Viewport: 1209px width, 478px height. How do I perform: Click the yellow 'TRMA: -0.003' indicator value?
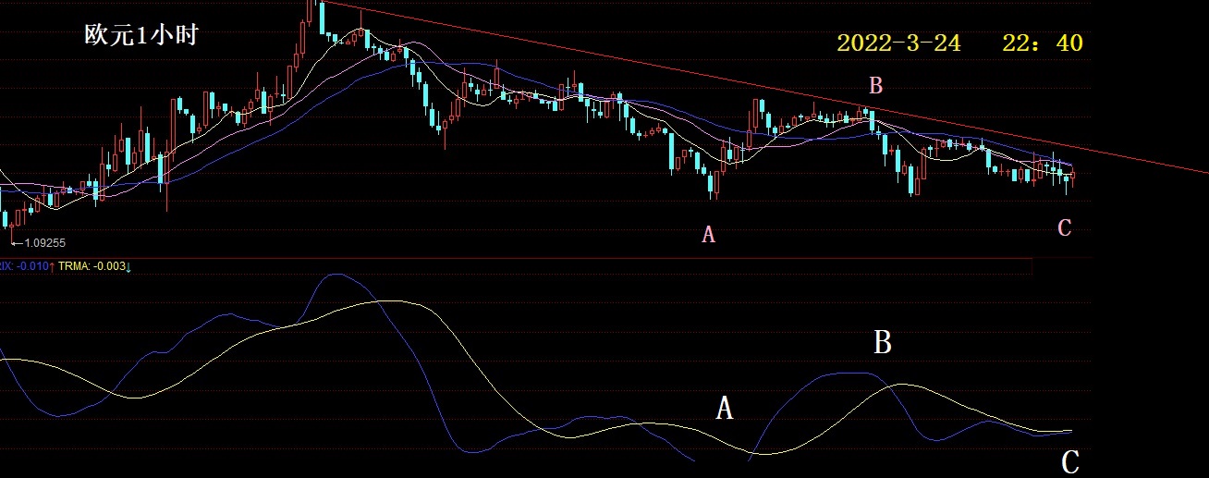pos(91,266)
